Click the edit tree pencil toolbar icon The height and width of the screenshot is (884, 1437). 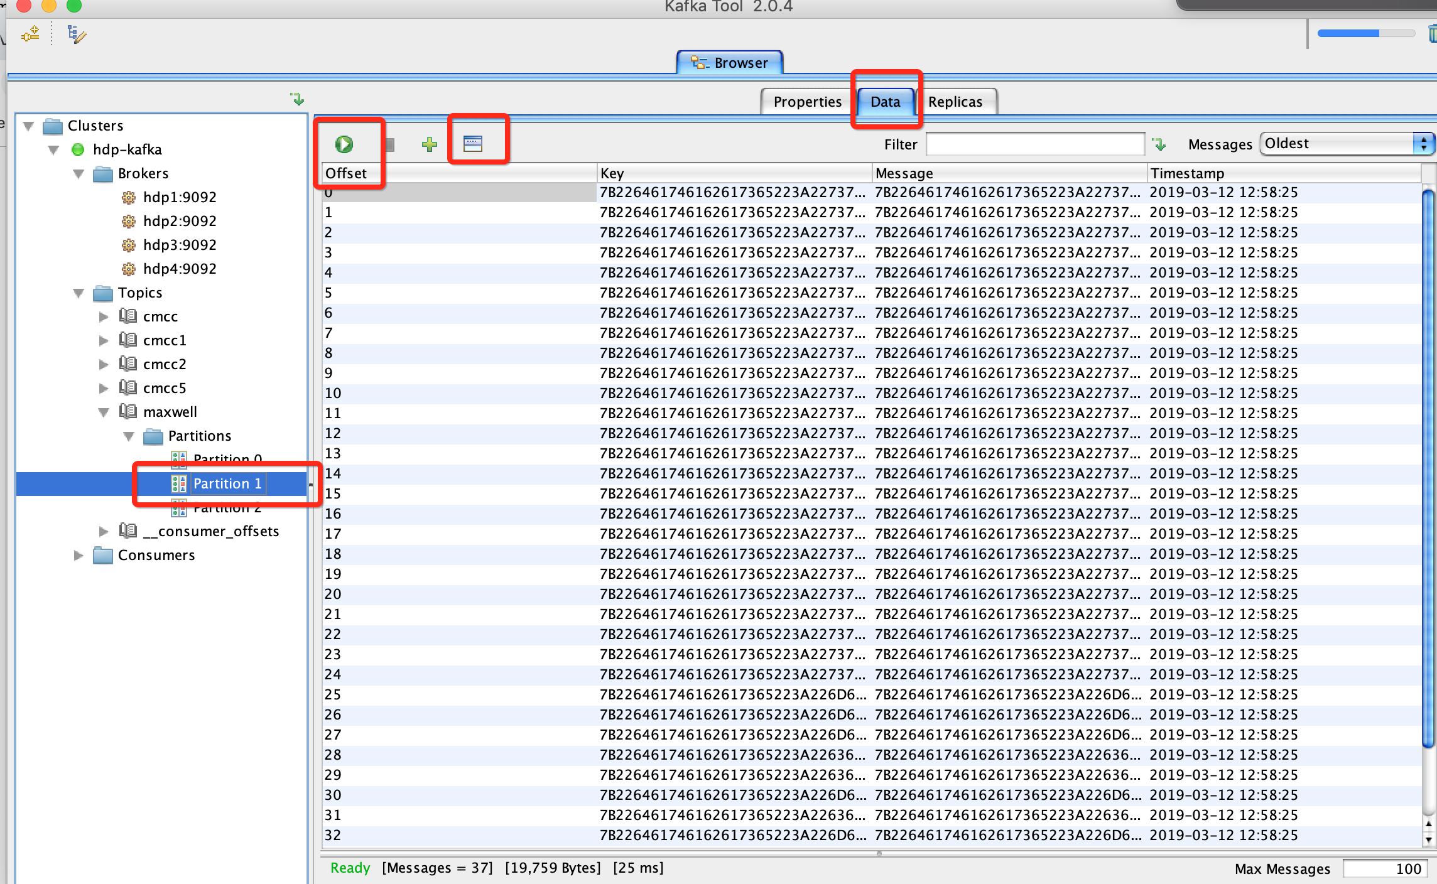coord(77,34)
